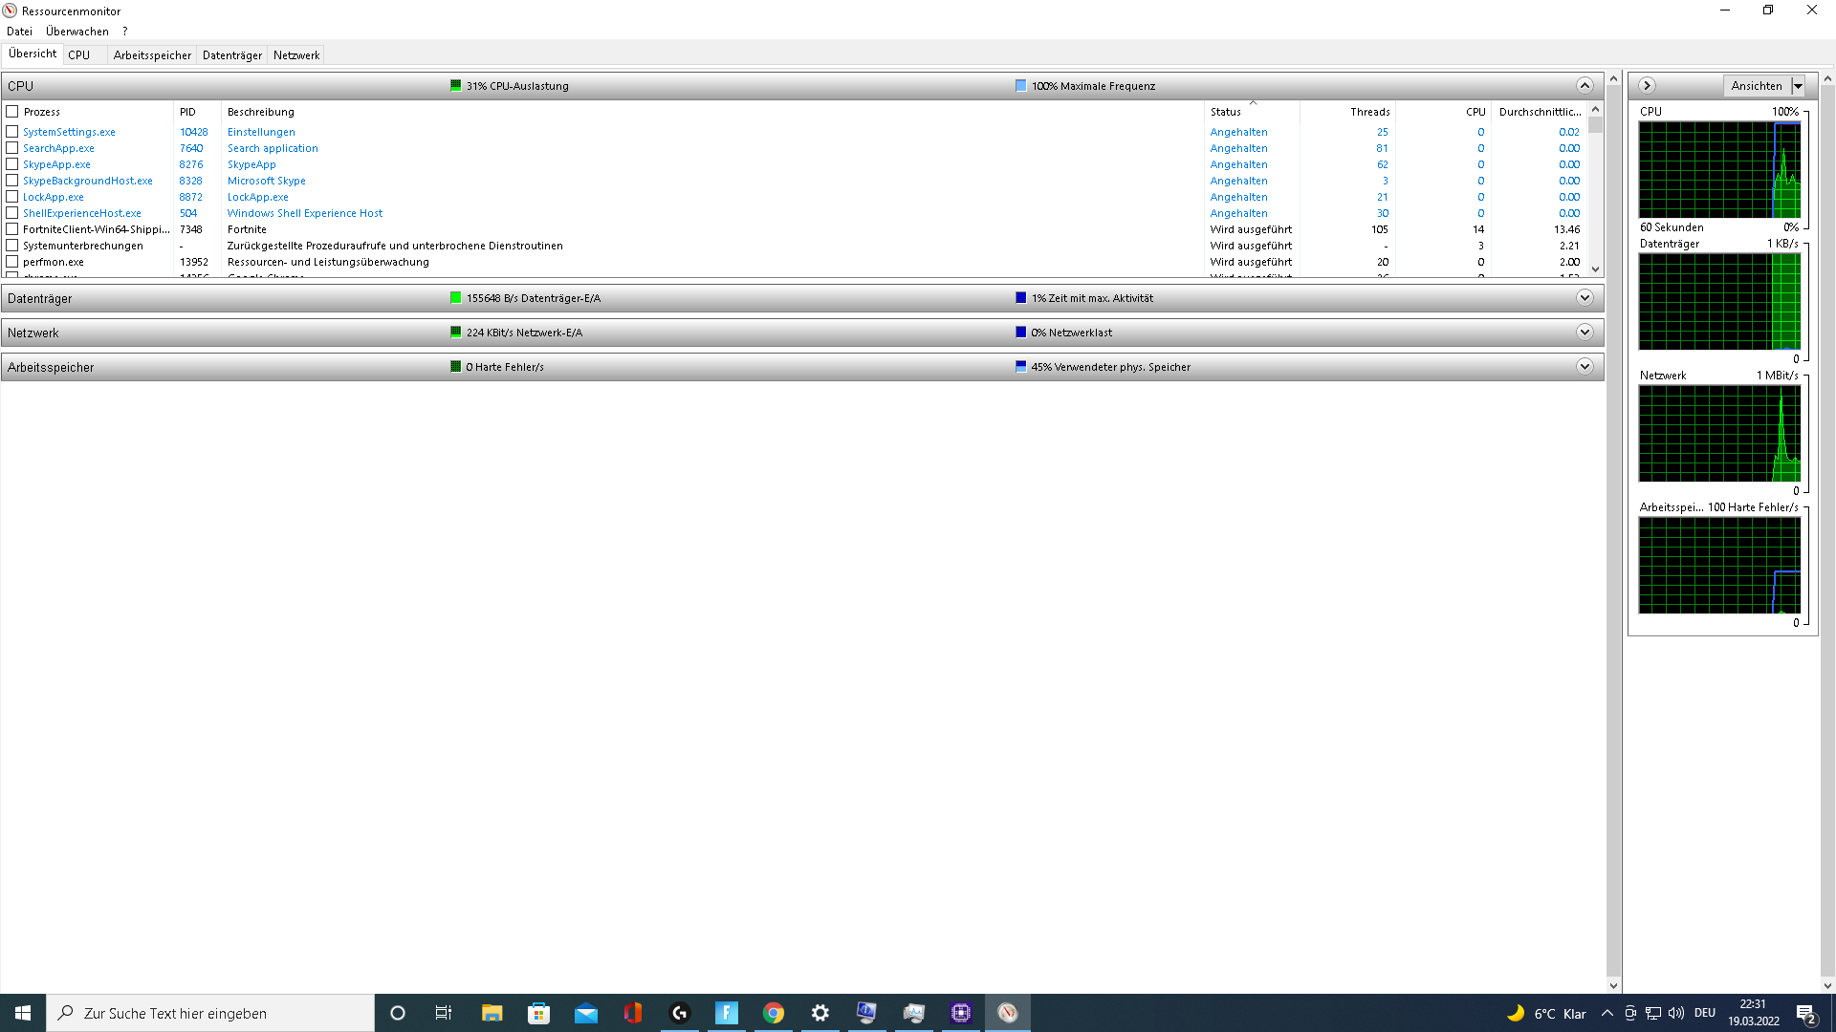The width and height of the screenshot is (1836, 1032).
Task: Click Microsoft Store taskbar icon
Action: click(538, 1013)
